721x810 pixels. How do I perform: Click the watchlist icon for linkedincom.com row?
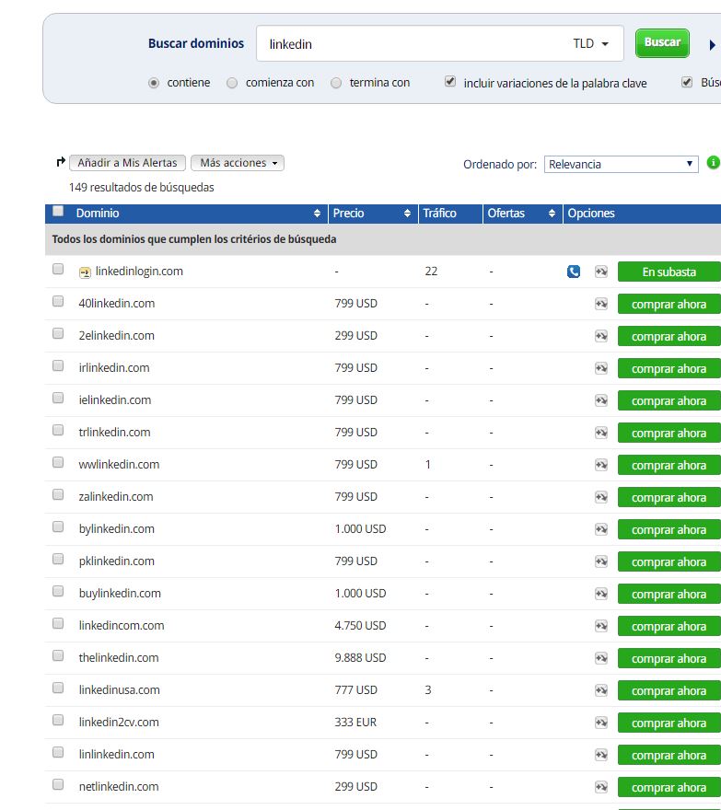pos(601,626)
